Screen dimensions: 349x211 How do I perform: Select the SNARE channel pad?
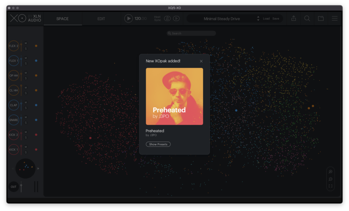pyautogui.click(x=14, y=120)
